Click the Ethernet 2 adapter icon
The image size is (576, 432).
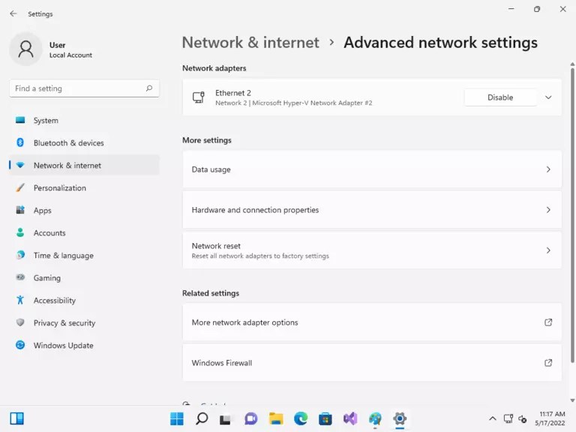[x=199, y=97]
